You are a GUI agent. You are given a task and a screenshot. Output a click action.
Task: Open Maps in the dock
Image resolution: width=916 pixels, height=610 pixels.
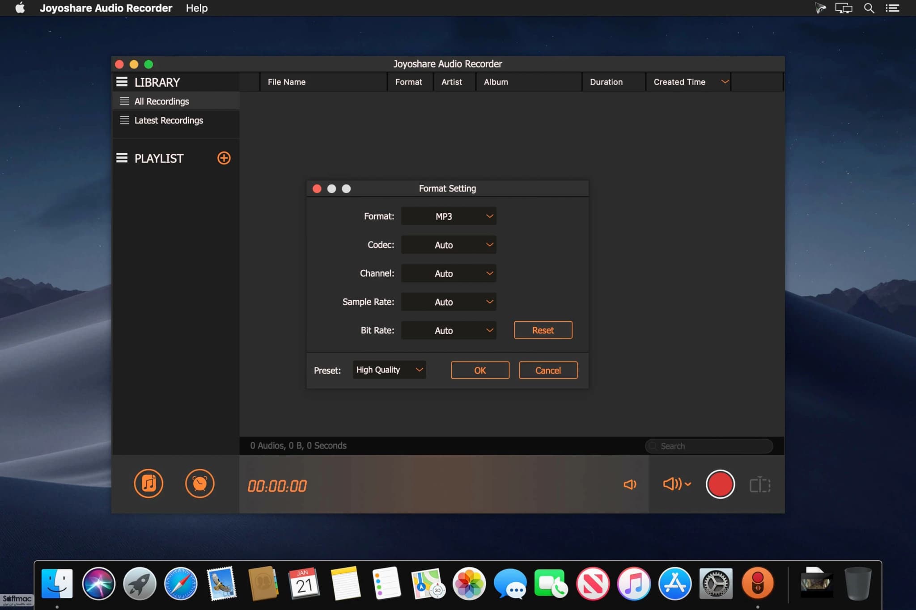(x=428, y=584)
